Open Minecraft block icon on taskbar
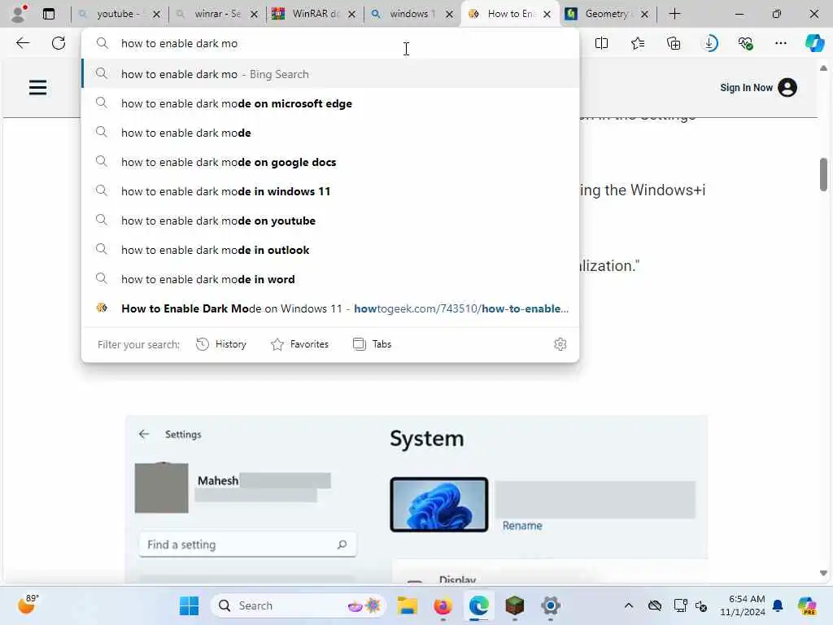The image size is (833, 625). point(514,605)
